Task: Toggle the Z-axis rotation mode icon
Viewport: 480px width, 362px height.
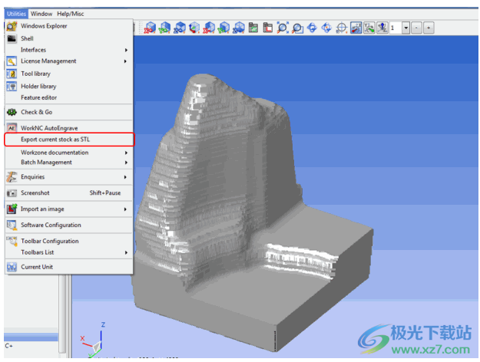Action: pyautogui.click(x=382, y=28)
